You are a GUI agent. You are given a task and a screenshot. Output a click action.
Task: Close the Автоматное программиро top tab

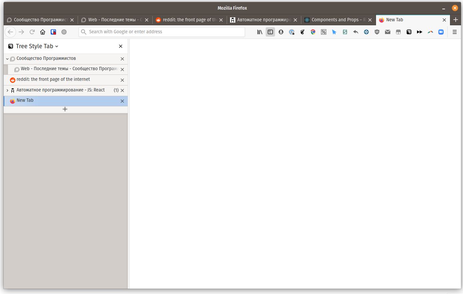tap(295, 20)
